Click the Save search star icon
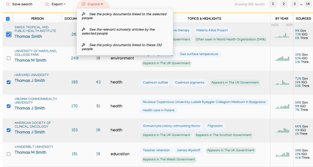This screenshot has height=167, width=313. 8,4
